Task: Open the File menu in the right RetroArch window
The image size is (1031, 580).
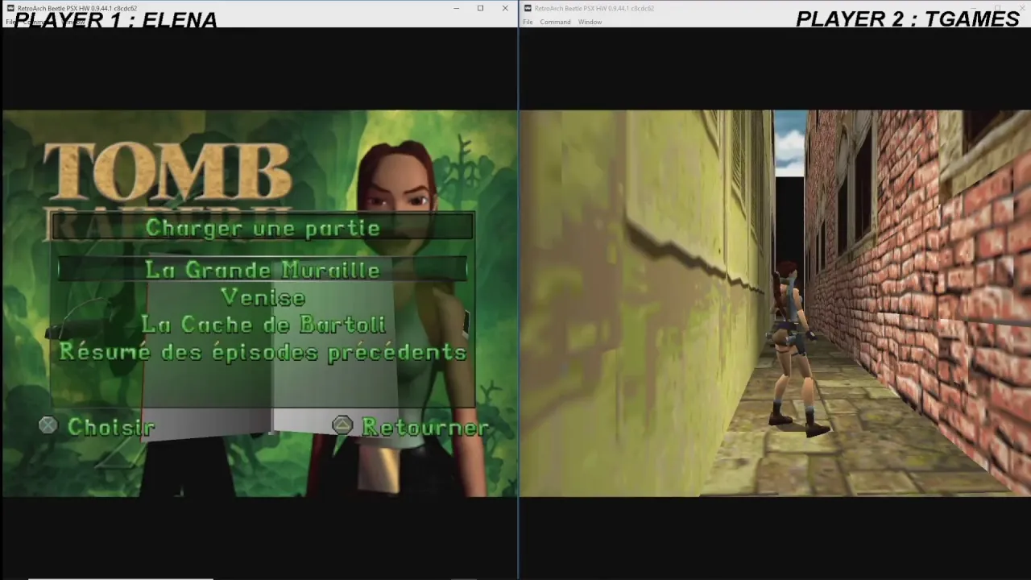Action: coord(528,22)
